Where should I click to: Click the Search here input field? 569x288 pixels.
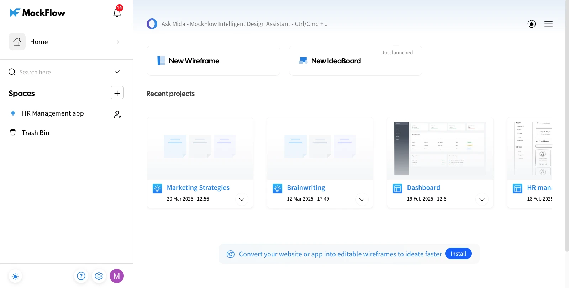click(60, 72)
